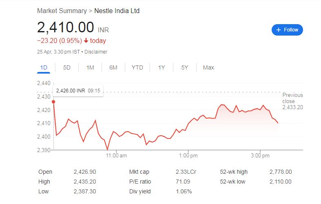The image size is (321, 204).
Task: Click the plus icon in Follow button
Action: 279,30
